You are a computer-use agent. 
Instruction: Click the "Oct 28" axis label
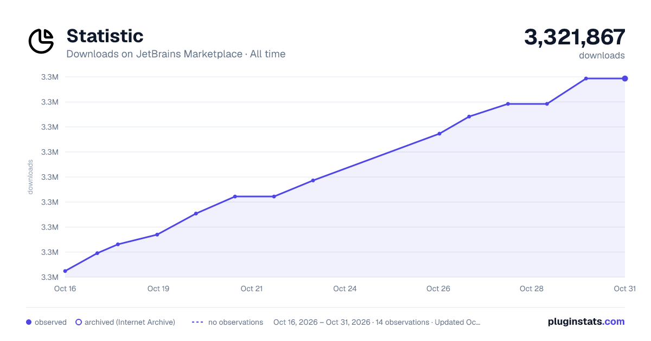pos(532,288)
